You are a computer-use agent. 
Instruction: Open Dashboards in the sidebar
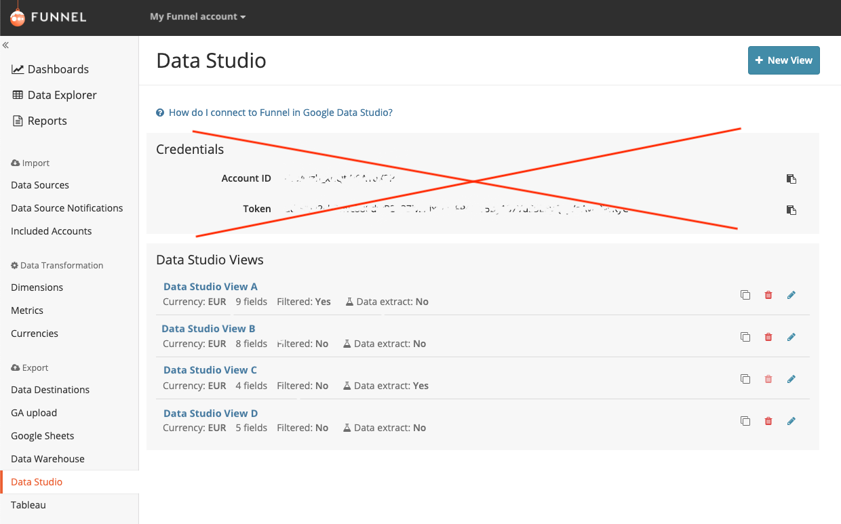pos(50,69)
